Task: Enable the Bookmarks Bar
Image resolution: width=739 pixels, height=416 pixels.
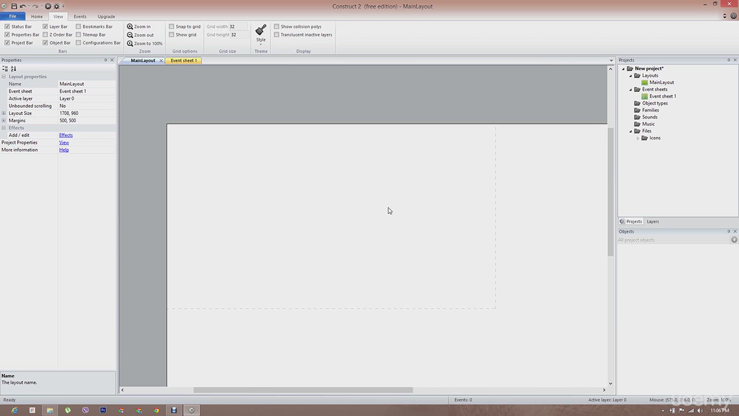Action: (78, 26)
